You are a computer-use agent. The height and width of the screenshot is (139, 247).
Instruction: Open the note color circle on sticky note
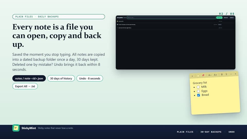point(198,76)
